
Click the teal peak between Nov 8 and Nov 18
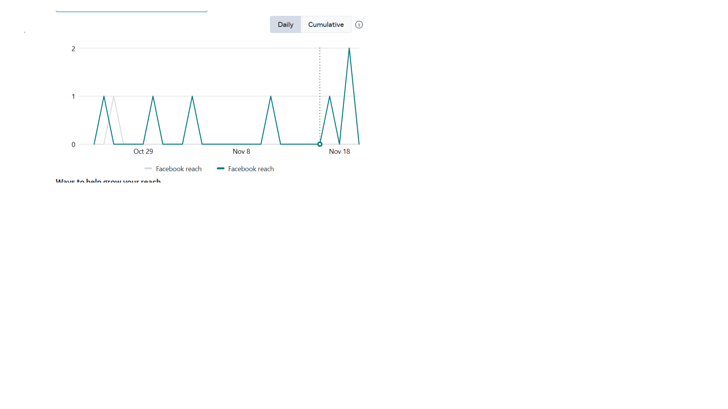point(271,97)
